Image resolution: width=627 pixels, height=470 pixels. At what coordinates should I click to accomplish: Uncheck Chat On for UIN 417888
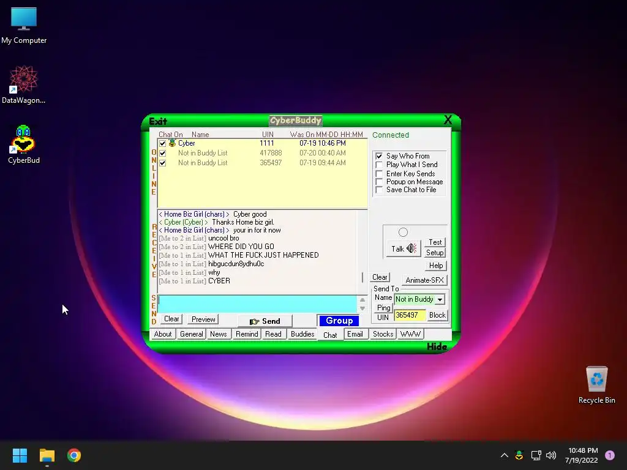162,153
